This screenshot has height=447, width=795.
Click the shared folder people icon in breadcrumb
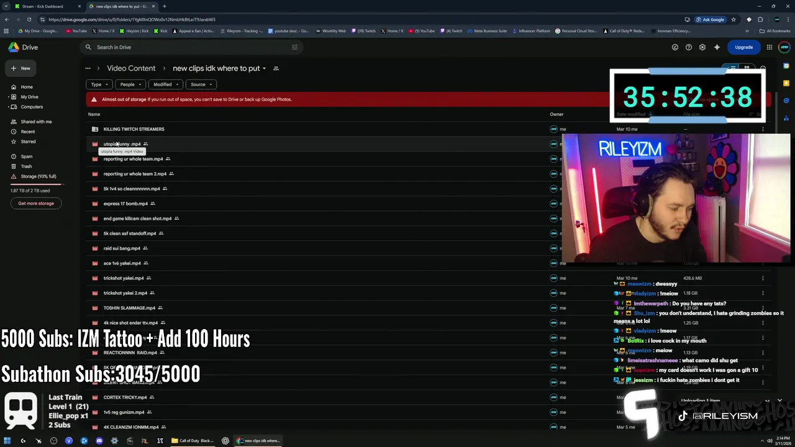tap(276, 68)
